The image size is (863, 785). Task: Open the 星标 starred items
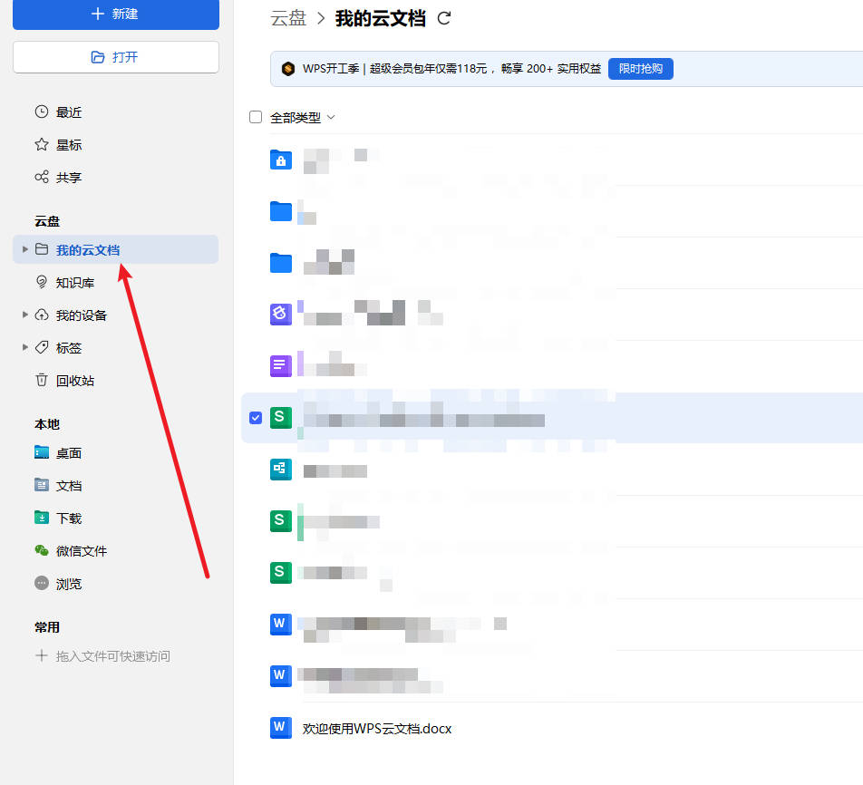coord(69,145)
